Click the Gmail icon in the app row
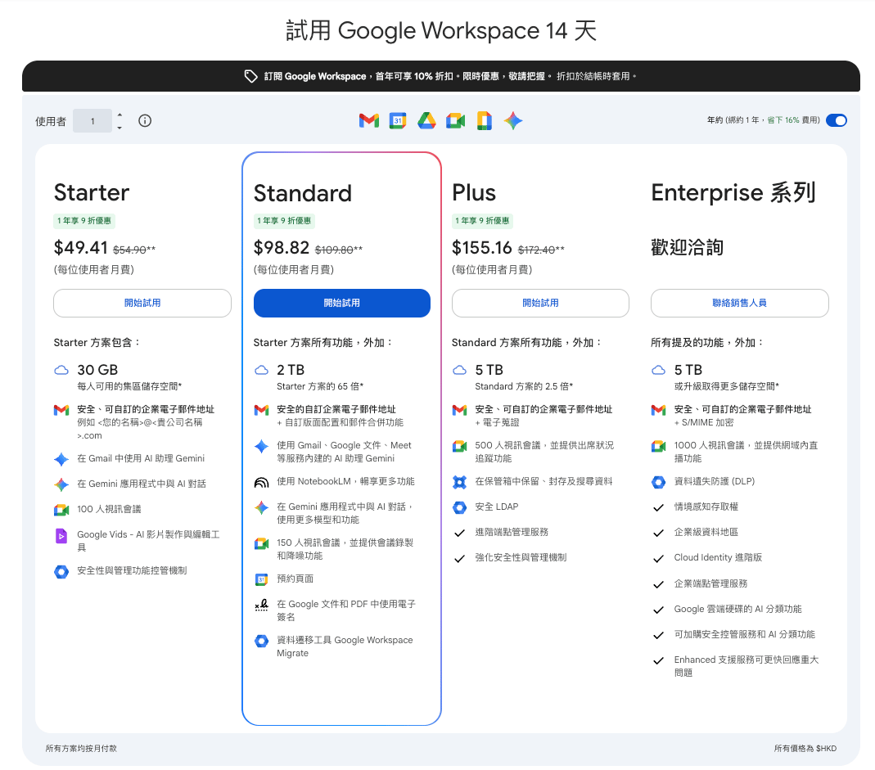Viewport: 875px width, 770px height. 369,120
